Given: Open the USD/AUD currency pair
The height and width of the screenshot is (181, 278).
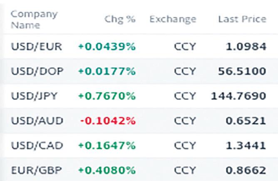Looking at the screenshot, I should (37, 121).
